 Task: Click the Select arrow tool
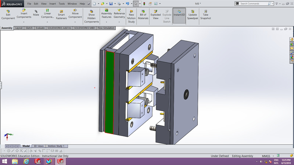[x=136, y=4]
